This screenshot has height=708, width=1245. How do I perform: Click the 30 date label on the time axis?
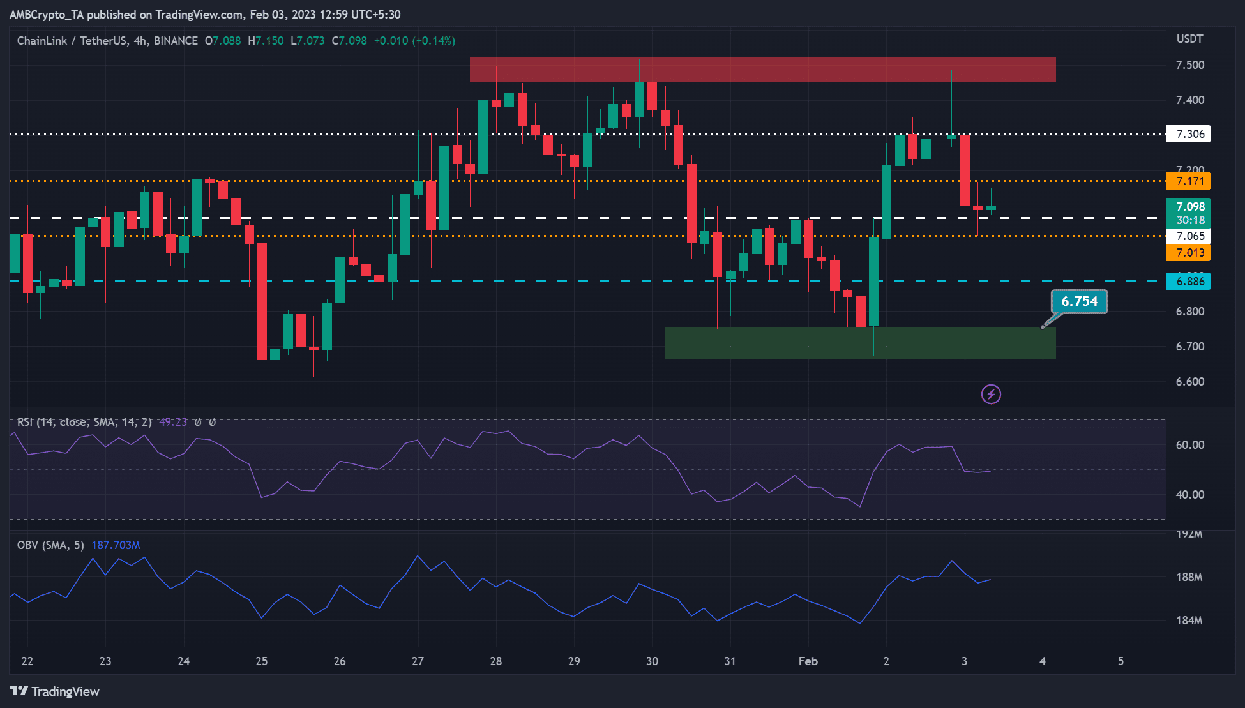click(x=652, y=661)
